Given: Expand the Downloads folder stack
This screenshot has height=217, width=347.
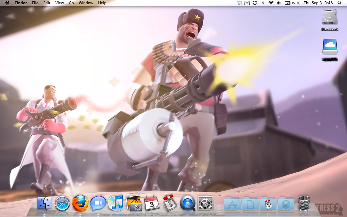Looking at the screenshot, I should [286, 203].
